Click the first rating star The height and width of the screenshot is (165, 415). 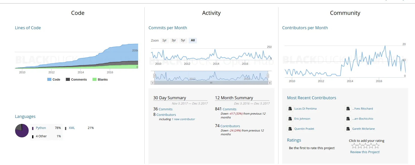coord(354,146)
